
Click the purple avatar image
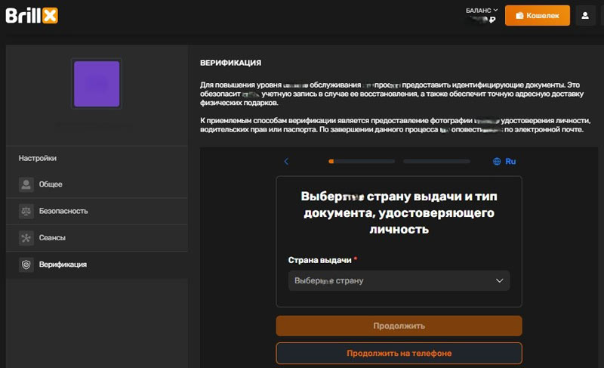pyautogui.click(x=97, y=84)
